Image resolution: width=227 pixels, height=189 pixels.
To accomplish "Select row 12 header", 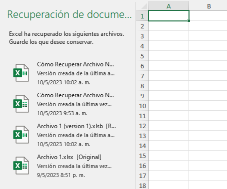I will (142, 126).
